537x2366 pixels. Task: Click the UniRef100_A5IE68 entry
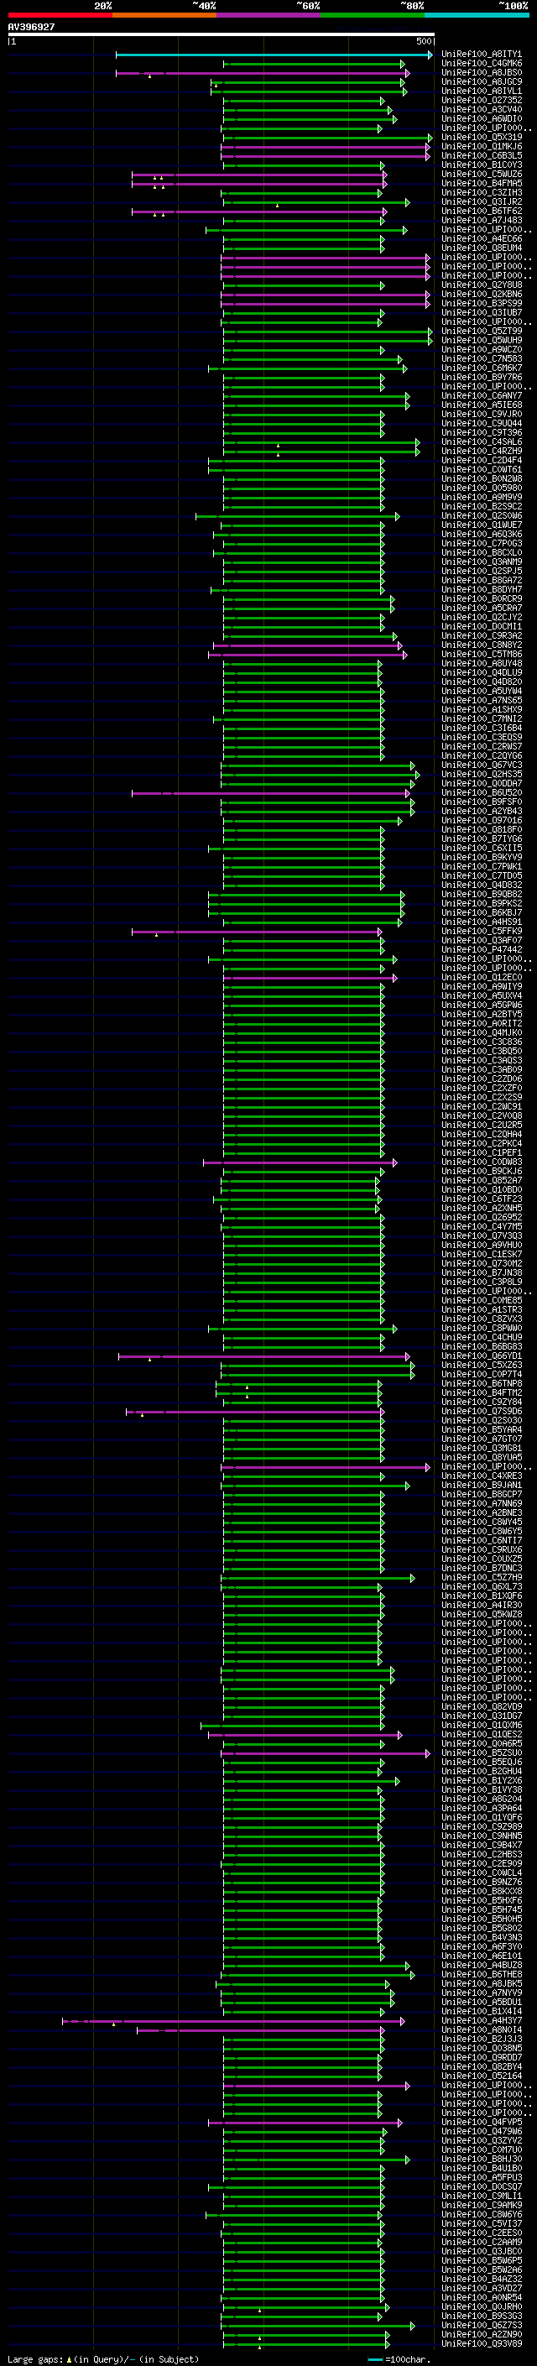pyautogui.click(x=481, y=405)
